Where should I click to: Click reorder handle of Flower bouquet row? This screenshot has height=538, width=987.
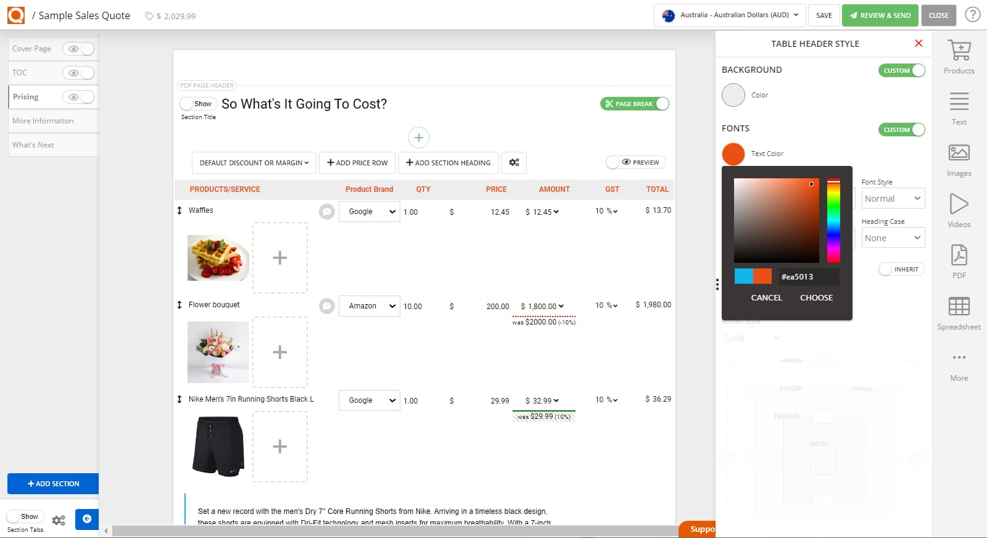point(180,305)
